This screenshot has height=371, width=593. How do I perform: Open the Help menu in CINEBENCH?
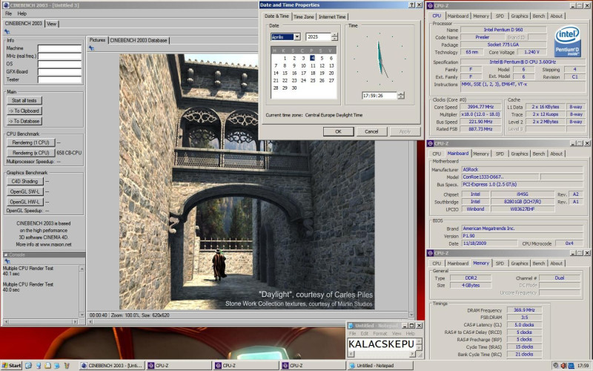(22, 13)
